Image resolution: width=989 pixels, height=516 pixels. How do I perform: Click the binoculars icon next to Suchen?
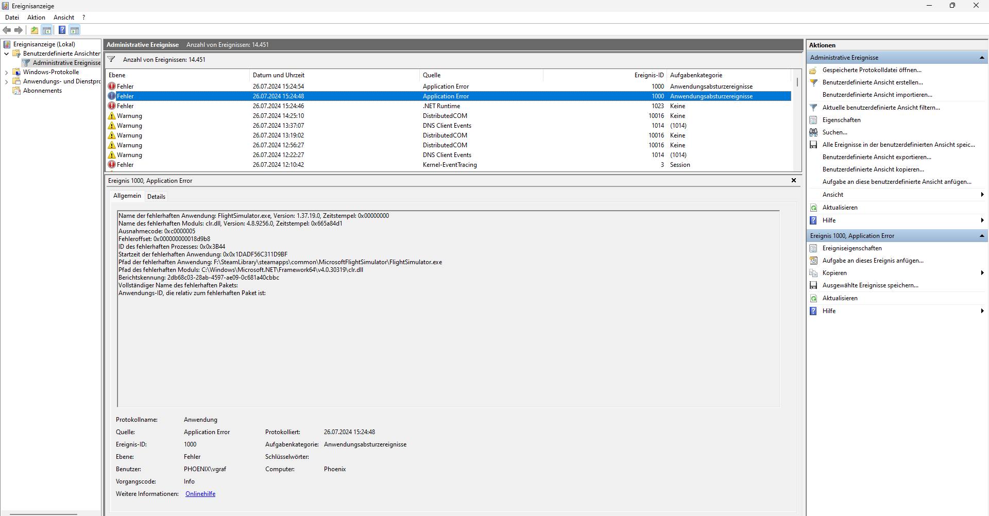[x=813, y=132]
